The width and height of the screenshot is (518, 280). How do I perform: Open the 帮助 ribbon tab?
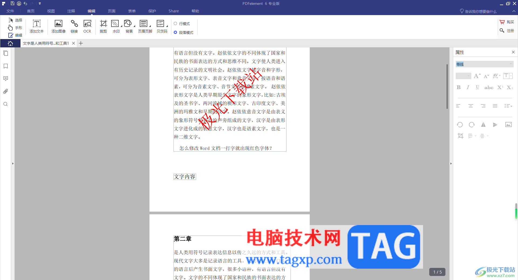195,11
